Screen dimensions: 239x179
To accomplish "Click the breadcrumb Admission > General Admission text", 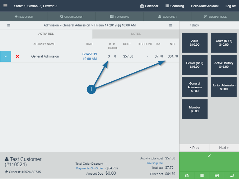I will 67,25.
